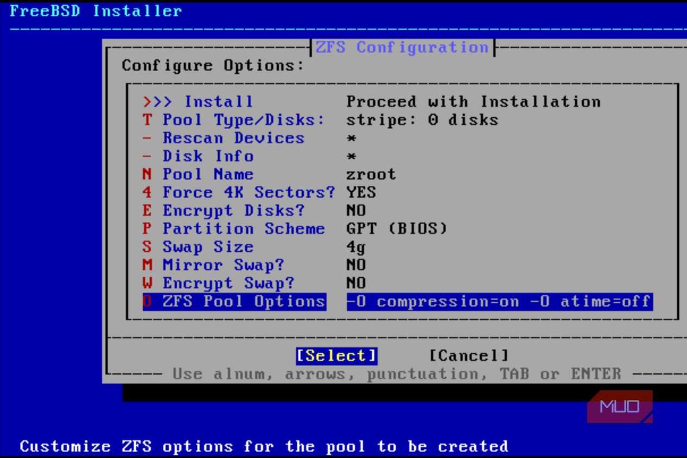
Task: Click the red 4 hotkey character
Action: pyautogui.click(x=148, y=192)
